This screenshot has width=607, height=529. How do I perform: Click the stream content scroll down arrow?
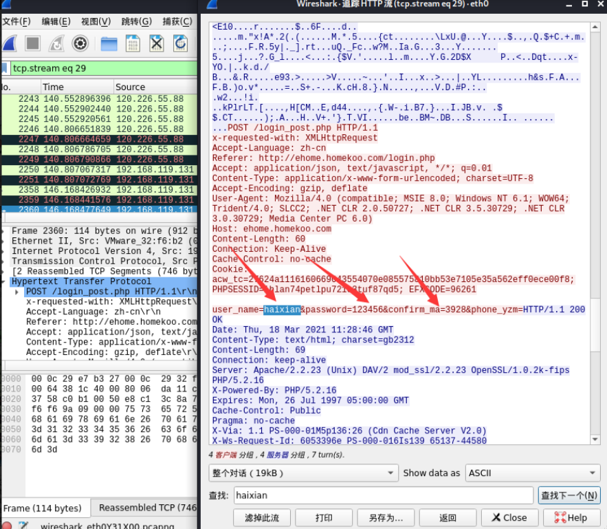coord(595,439)
